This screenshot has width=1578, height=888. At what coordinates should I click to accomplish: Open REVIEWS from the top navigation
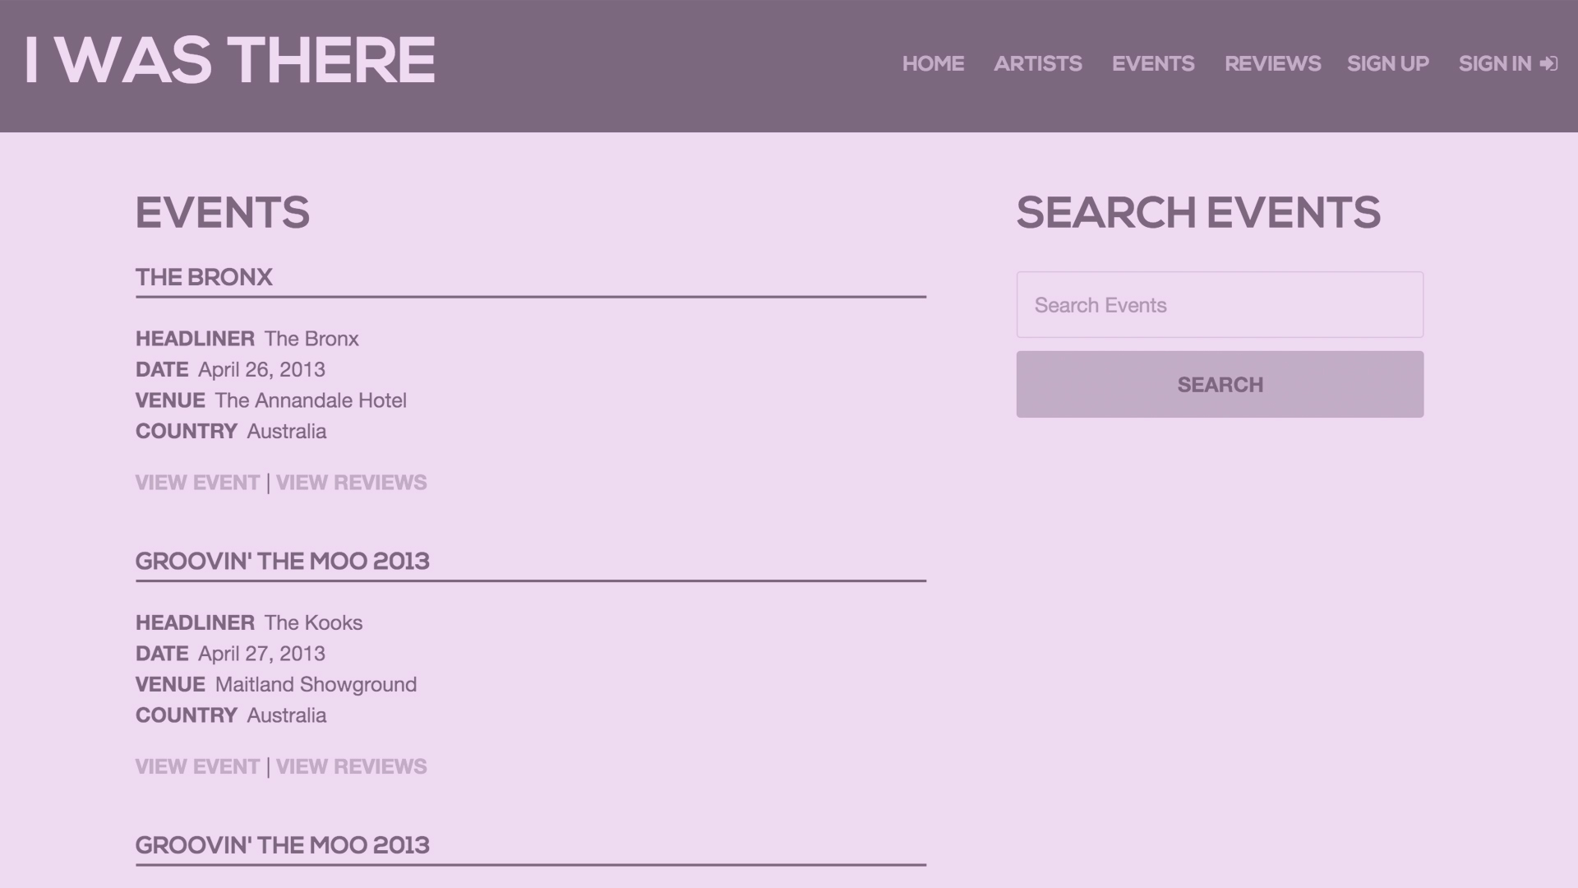pos(1272,63)
